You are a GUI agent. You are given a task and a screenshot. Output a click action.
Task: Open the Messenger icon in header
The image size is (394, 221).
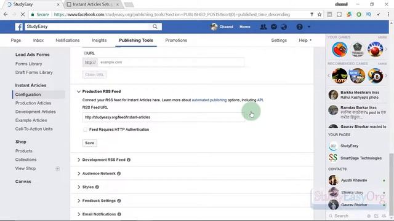274,27
